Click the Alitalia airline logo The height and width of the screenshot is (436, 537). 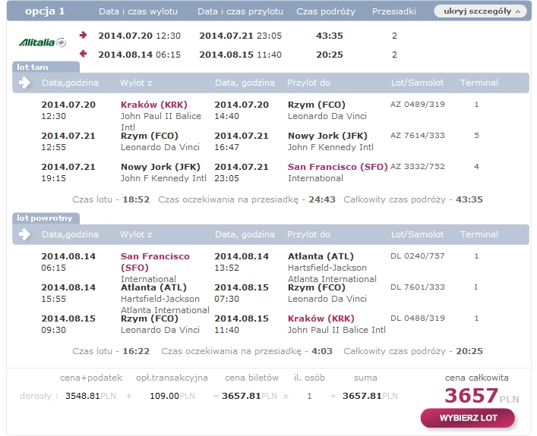click(x=42, y=42)
